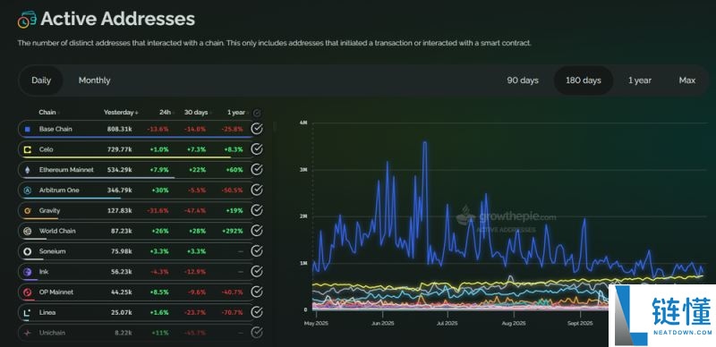Click Base Chain value 808.31k

(120, 129)
